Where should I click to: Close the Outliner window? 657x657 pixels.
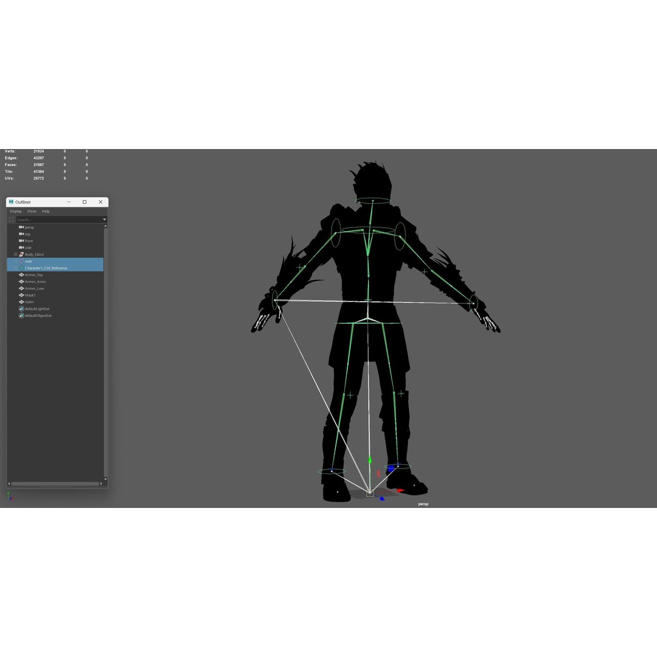coord(100,202)
